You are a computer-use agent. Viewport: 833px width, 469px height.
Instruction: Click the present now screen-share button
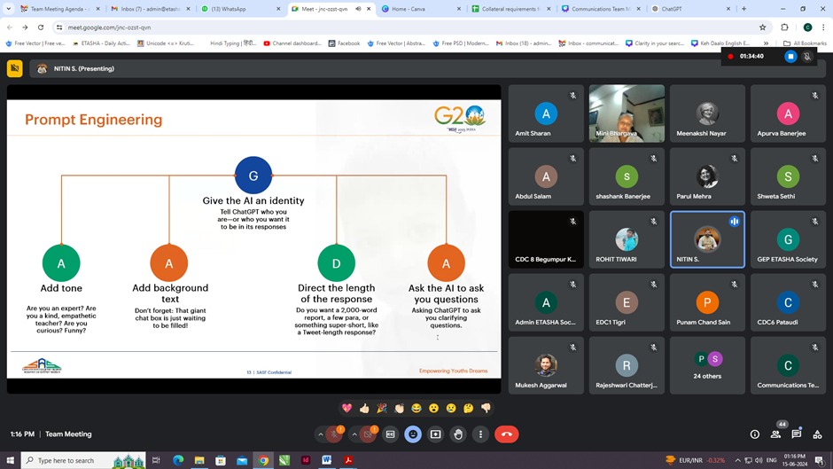436,434
